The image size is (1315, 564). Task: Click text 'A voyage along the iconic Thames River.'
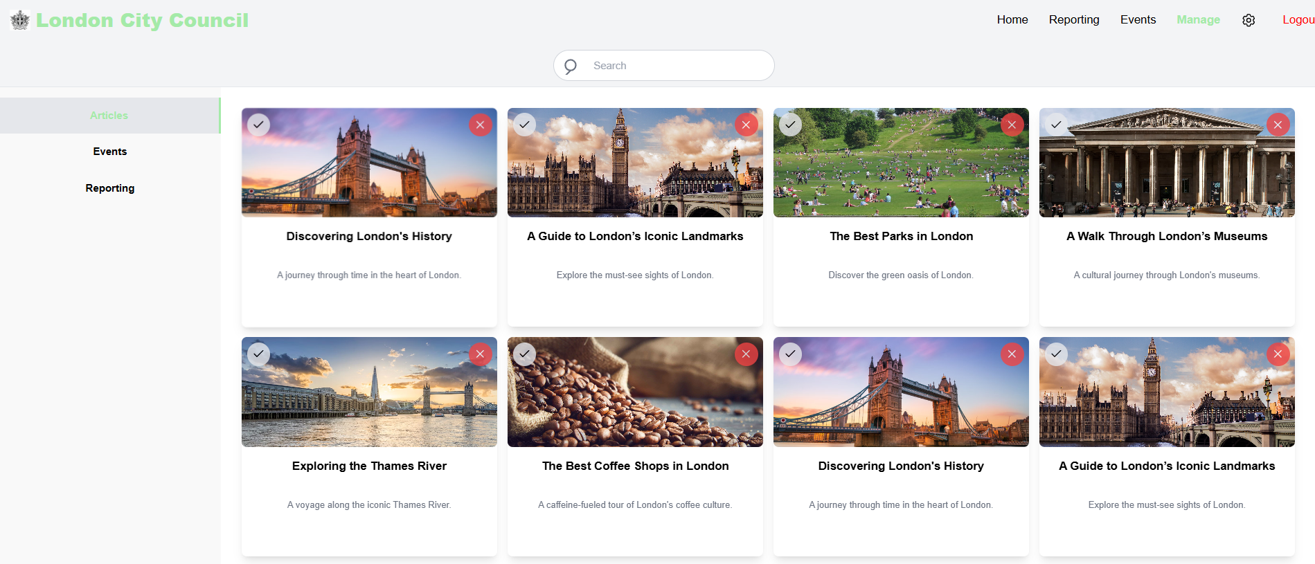pyautogui.click(x=369, y=504)
